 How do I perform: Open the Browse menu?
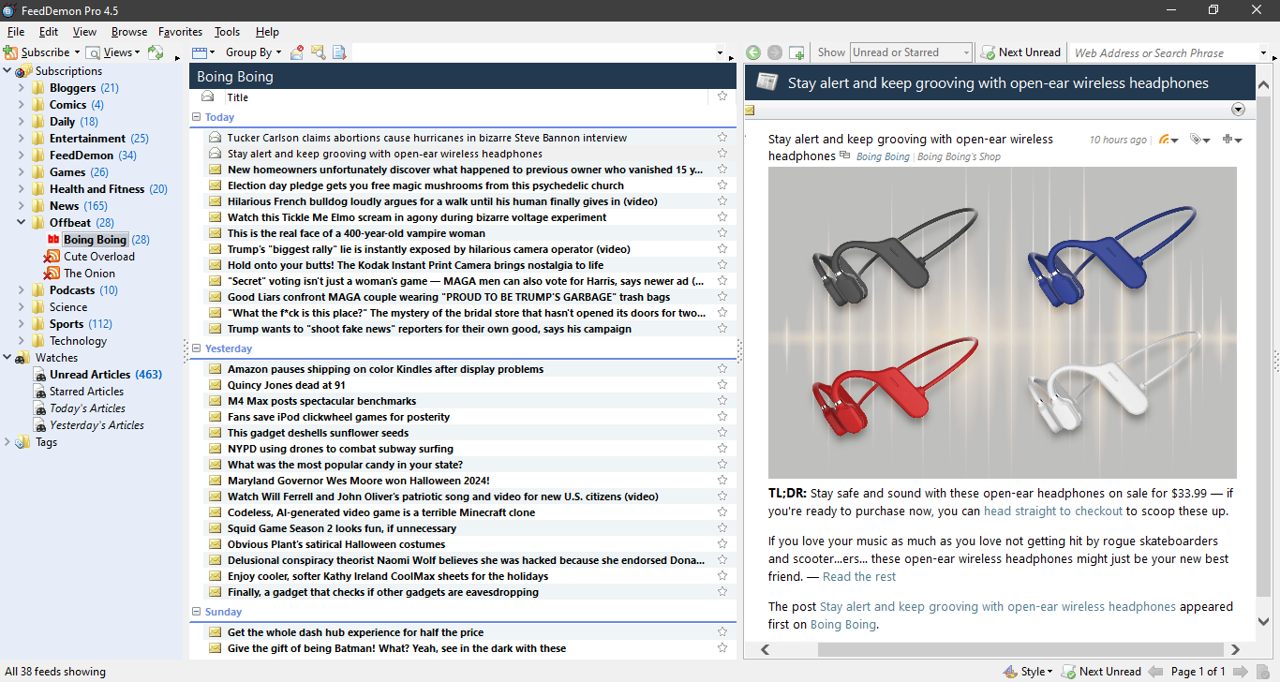tap(129, 32)
